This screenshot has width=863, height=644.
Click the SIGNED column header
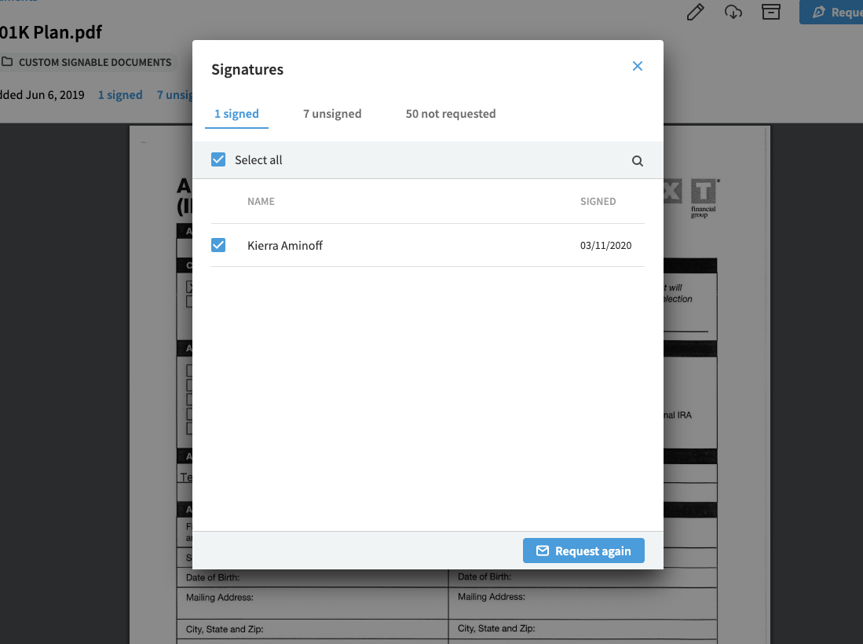tap(598, 202)
